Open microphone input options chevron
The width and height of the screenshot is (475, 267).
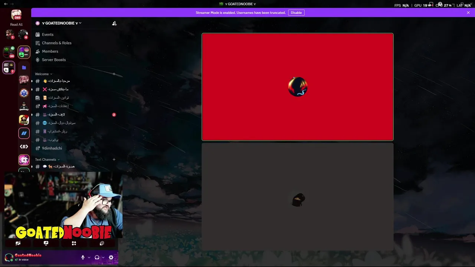click(x=89, y=257)
